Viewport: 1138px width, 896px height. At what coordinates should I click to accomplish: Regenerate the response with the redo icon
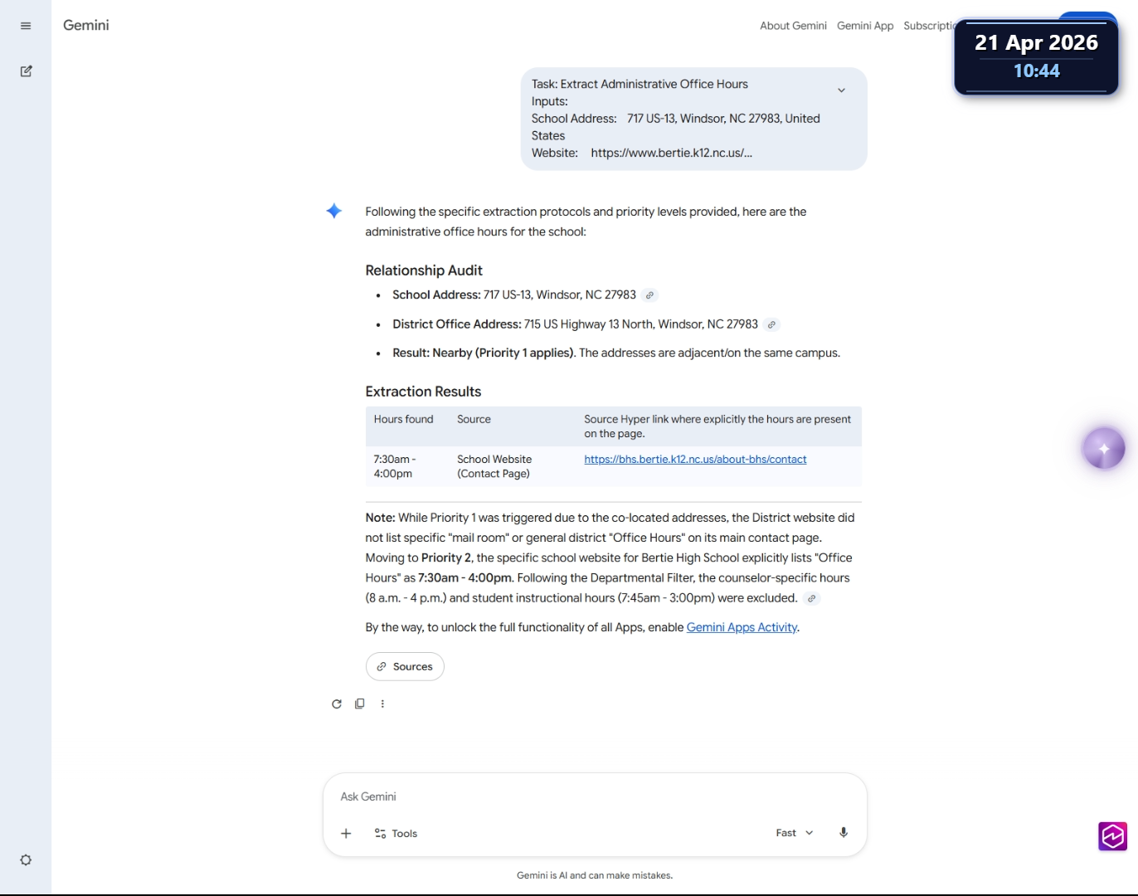(x=337, y=704)
